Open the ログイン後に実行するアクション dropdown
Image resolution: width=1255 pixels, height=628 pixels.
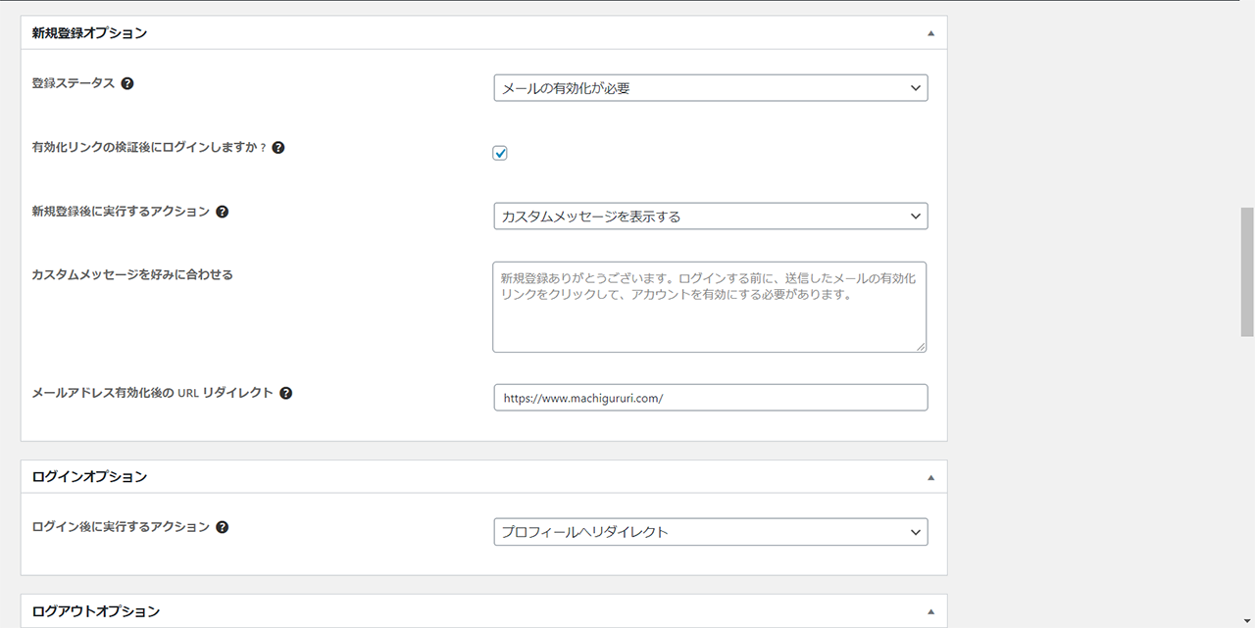711,532
